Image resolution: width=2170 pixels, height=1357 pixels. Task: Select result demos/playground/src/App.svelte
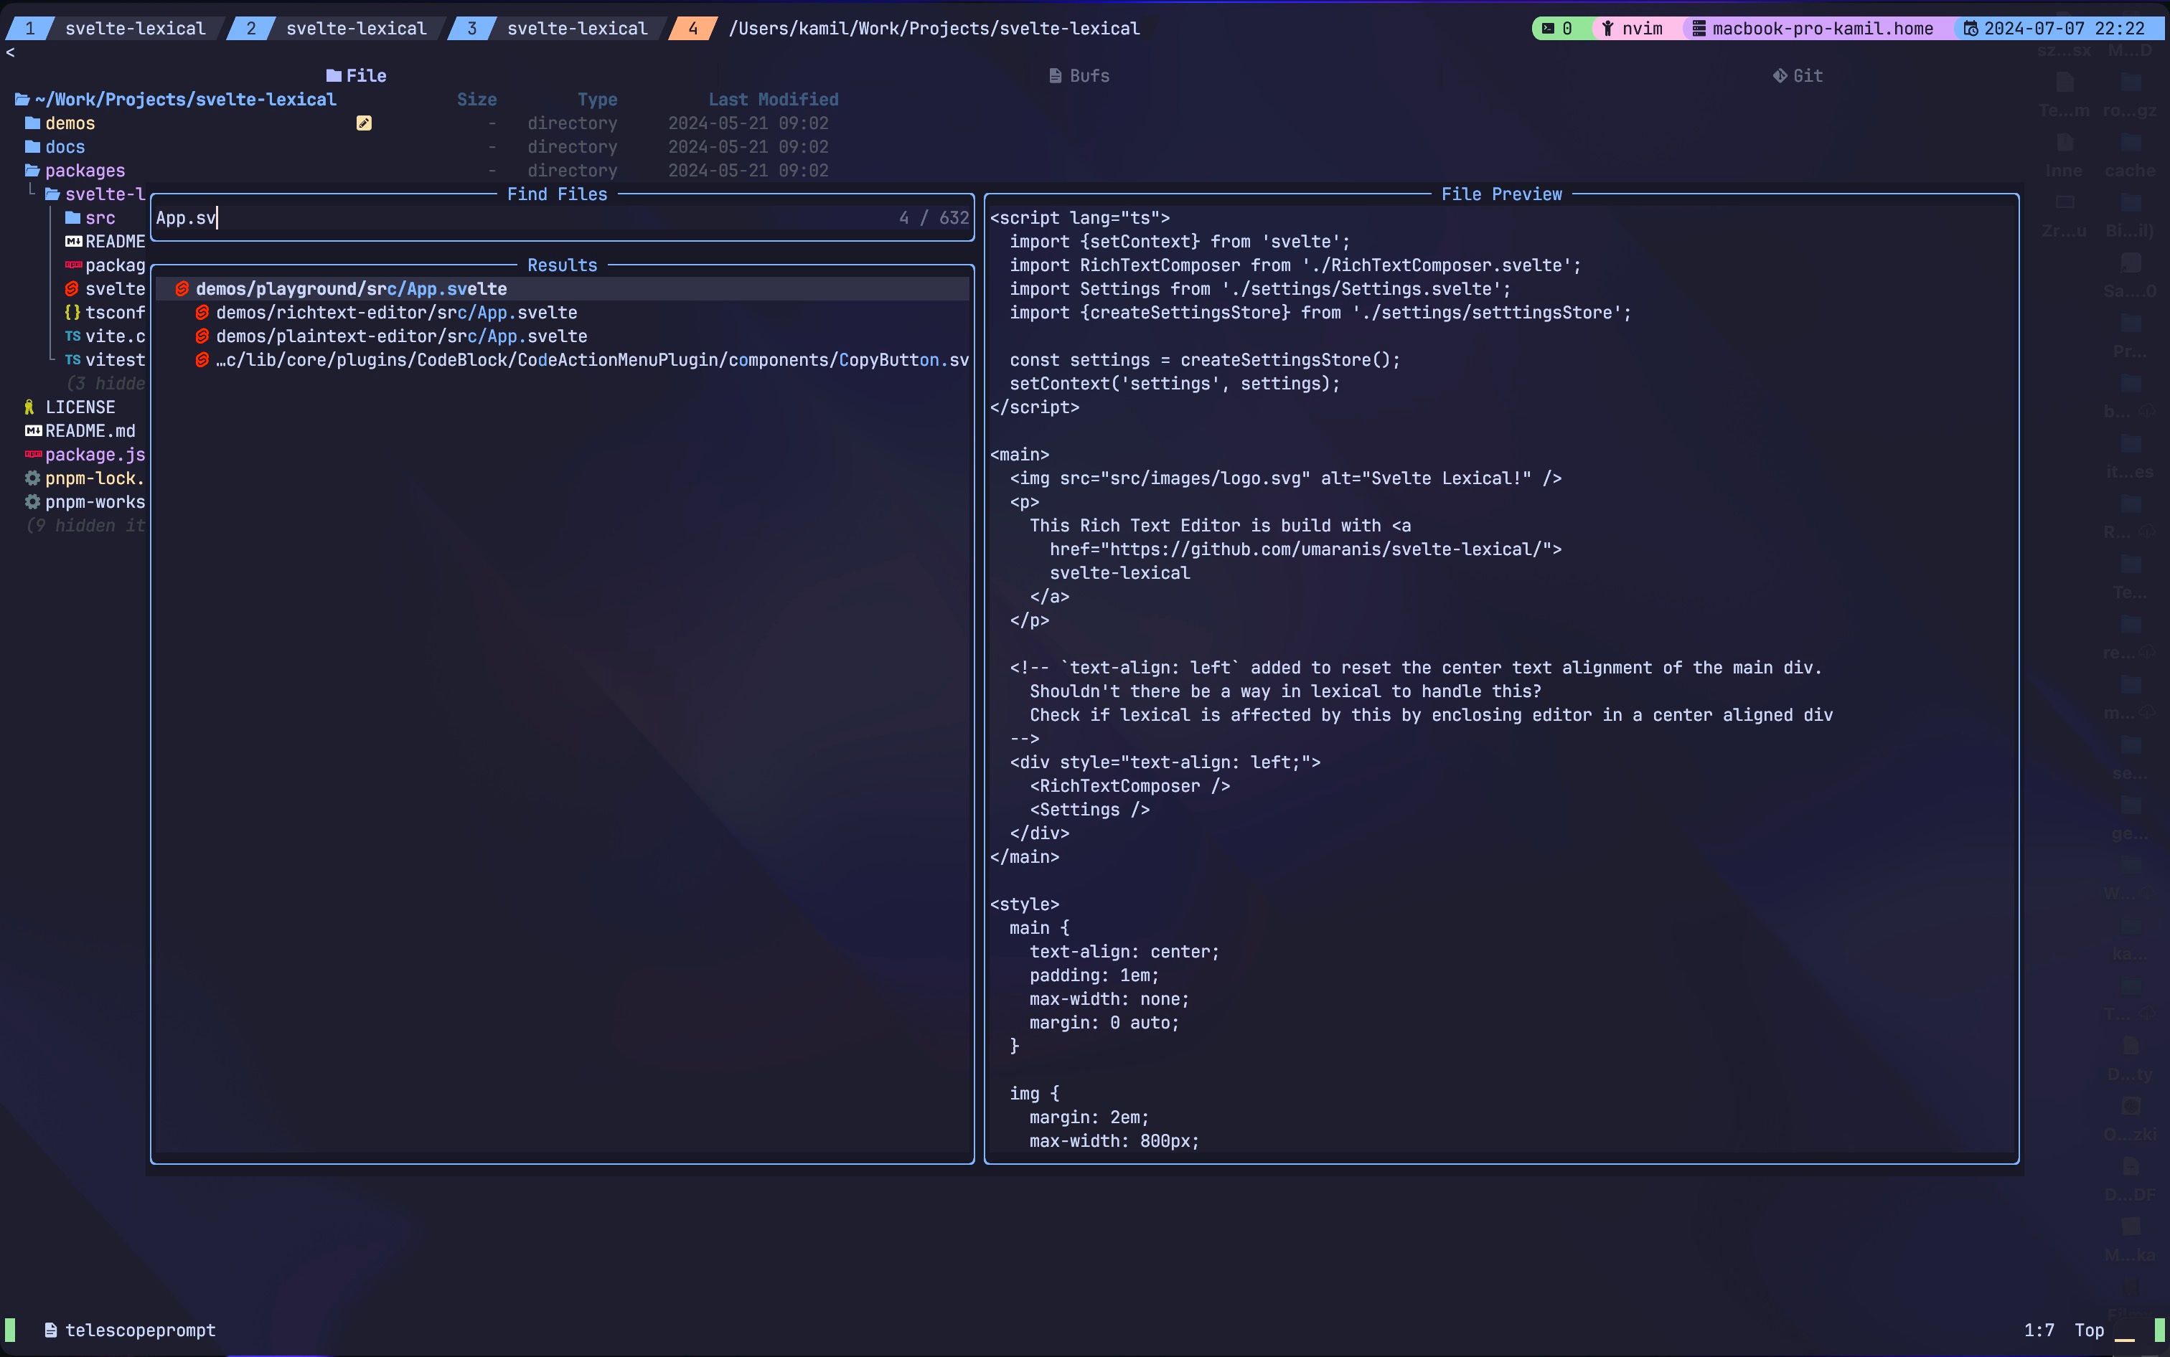coord(562,289)
